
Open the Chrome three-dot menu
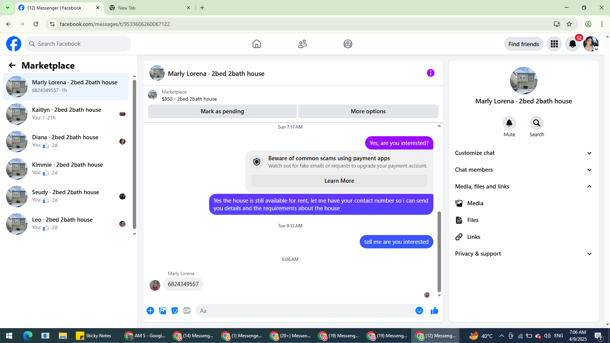pos(602,24)
